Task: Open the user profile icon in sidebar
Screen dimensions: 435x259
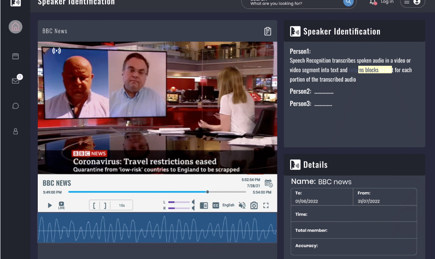Action: click(x=15, y=131)
